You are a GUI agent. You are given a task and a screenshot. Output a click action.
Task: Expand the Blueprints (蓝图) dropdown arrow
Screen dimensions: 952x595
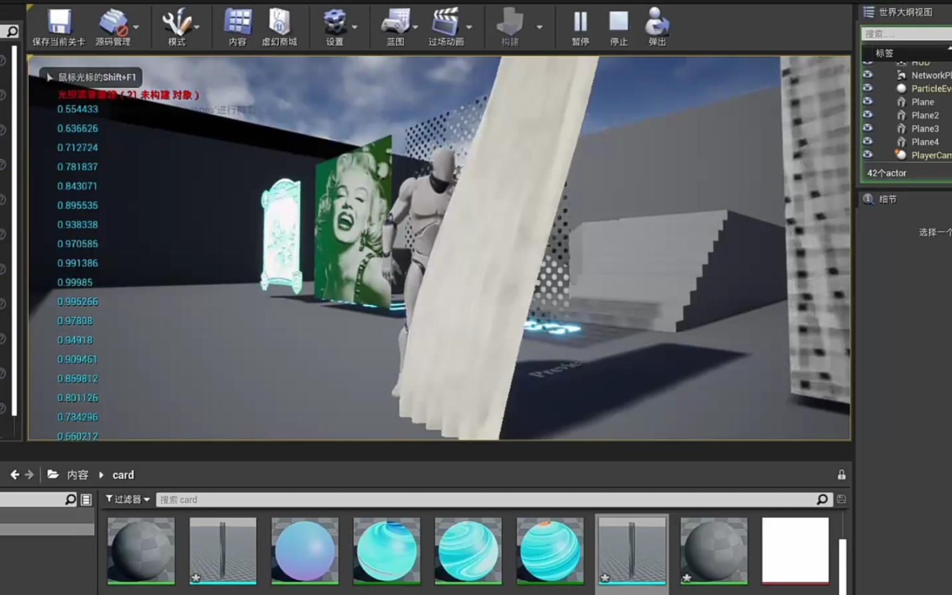(x=415, y=26)
